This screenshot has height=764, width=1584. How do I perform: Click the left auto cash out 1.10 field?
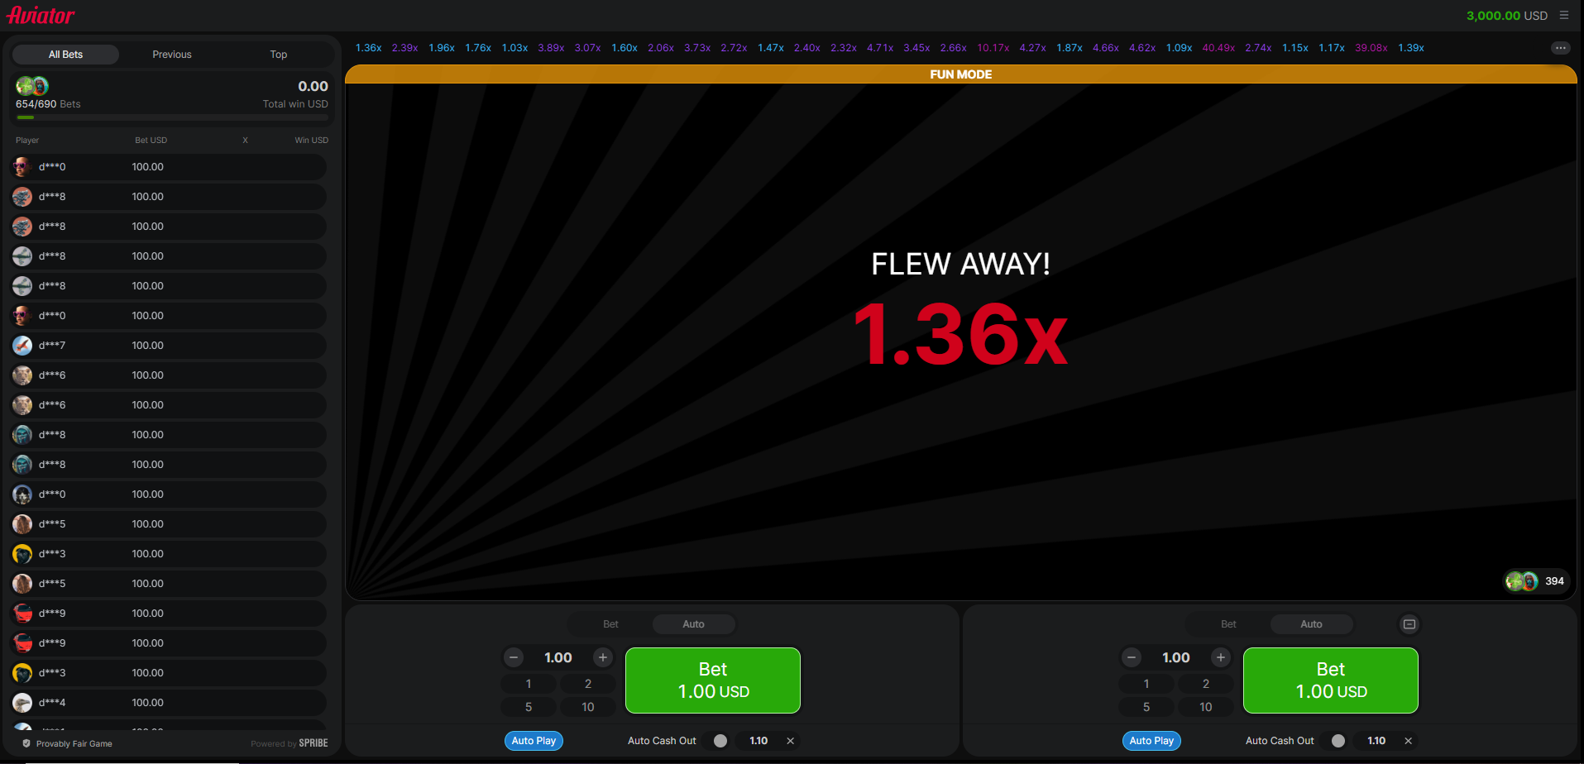pos(759,741)
